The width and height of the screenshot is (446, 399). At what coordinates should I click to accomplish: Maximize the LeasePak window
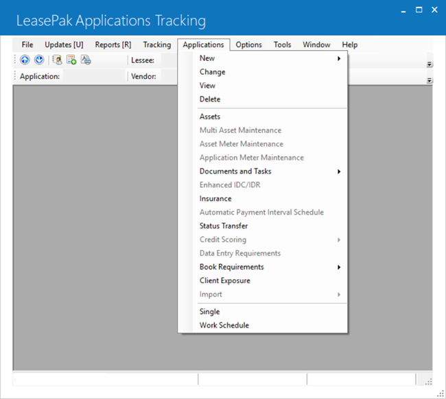(x=419, y=10)
